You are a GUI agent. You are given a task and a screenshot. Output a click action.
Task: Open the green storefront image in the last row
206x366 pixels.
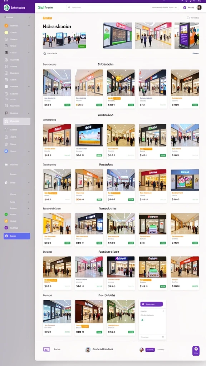click(121, 311)
